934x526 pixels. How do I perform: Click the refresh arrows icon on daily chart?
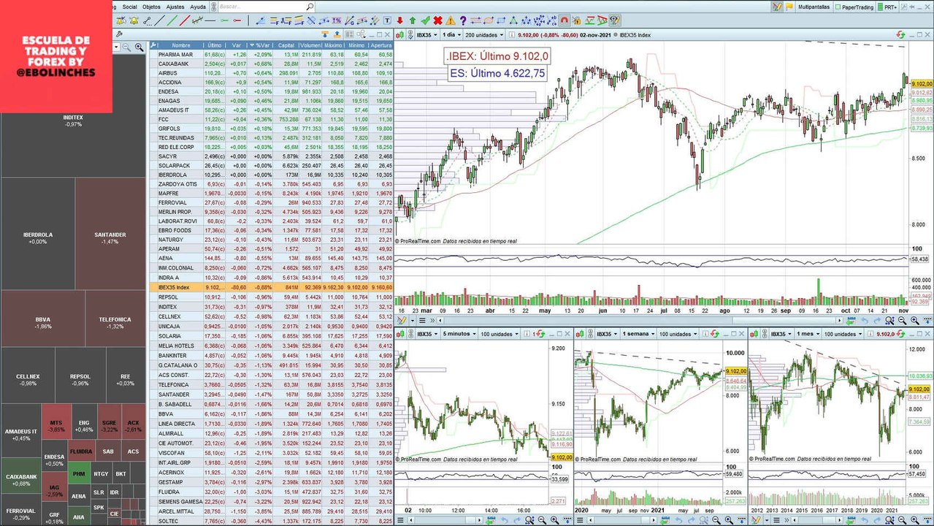900,34
